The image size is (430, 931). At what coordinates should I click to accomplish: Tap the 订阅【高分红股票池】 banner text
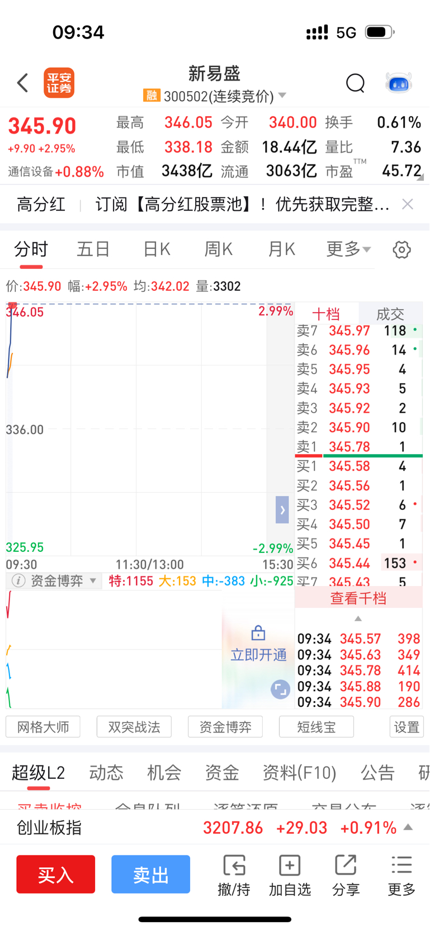242,204
